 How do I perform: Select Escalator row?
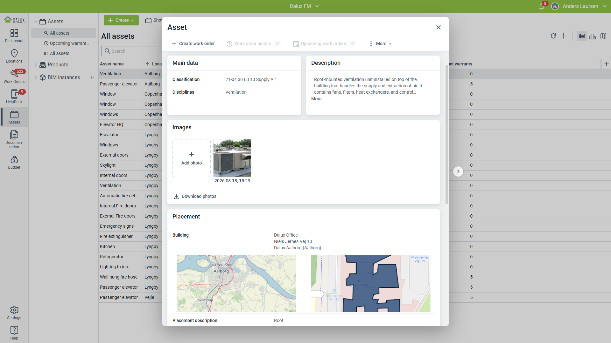[x=130, y=135]
